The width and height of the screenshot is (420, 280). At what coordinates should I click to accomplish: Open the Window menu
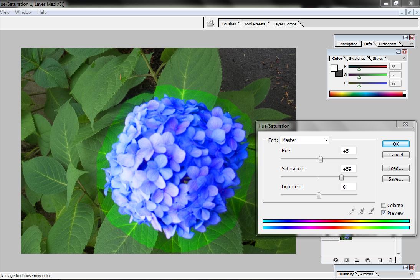pos(23,12)
